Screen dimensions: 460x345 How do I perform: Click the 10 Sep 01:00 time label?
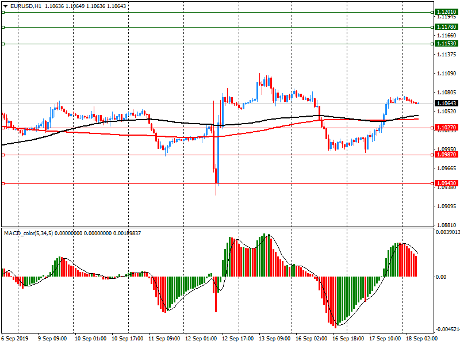tap(91, 339)
